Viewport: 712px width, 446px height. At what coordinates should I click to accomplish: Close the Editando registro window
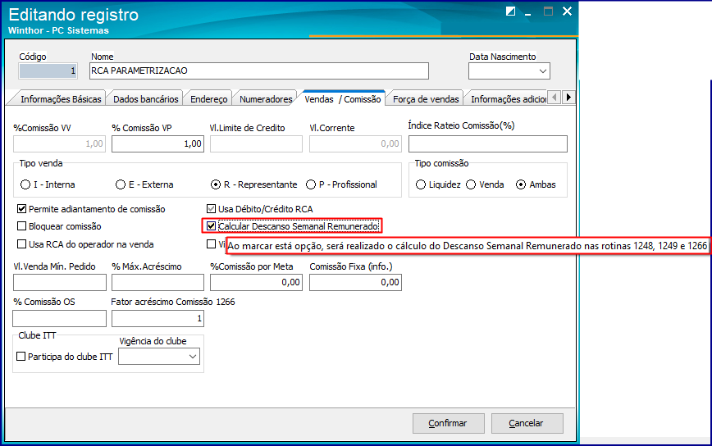[567, 11]
